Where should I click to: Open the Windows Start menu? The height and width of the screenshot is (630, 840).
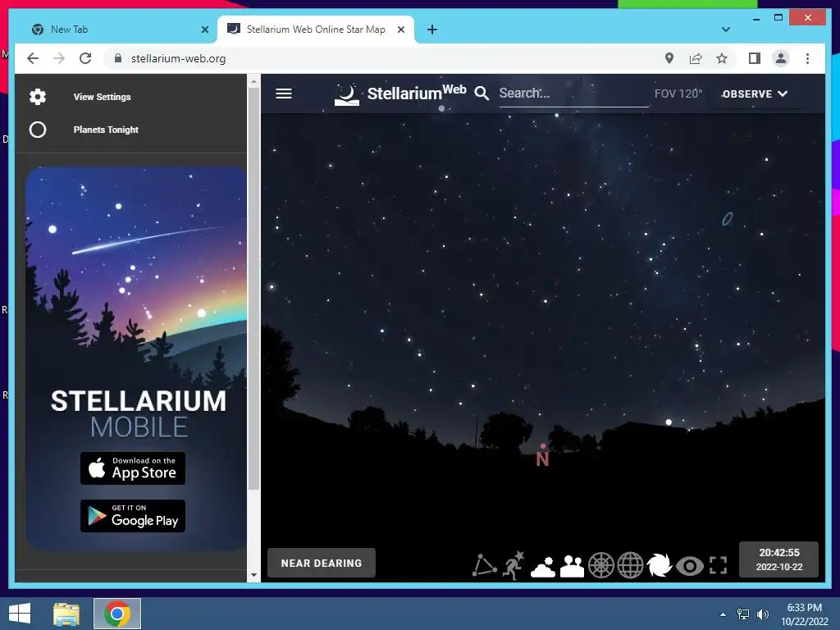pos(20,614)
